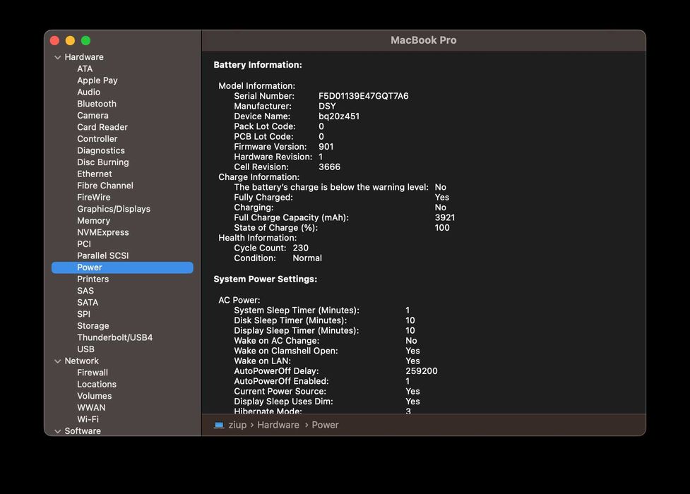Select SAS in the sidebar
The width and height of the screenshot is (690, 494).
click(85, 291)
